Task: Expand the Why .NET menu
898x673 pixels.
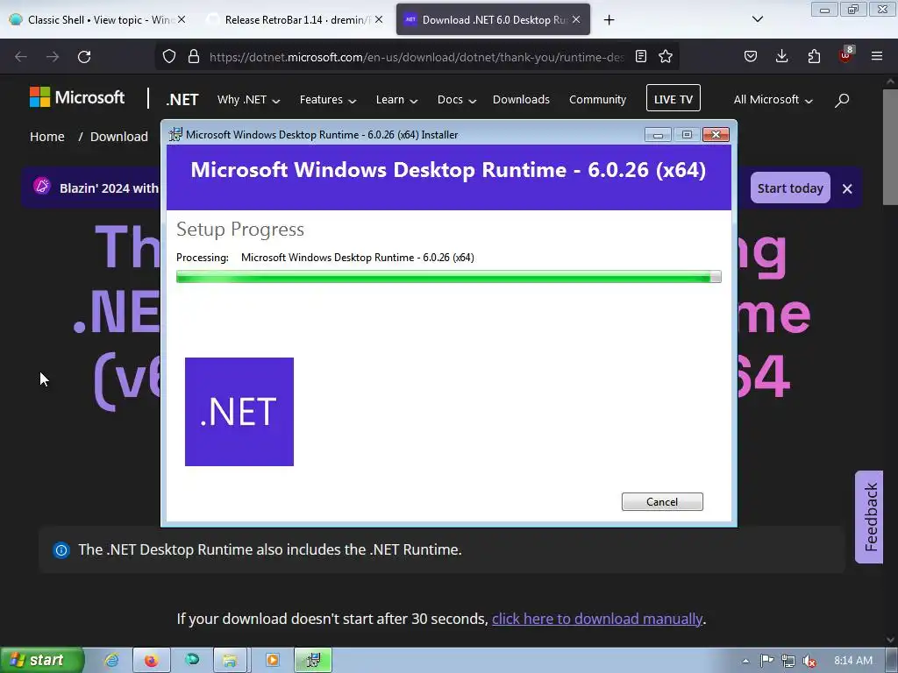Action: (248, 100)
